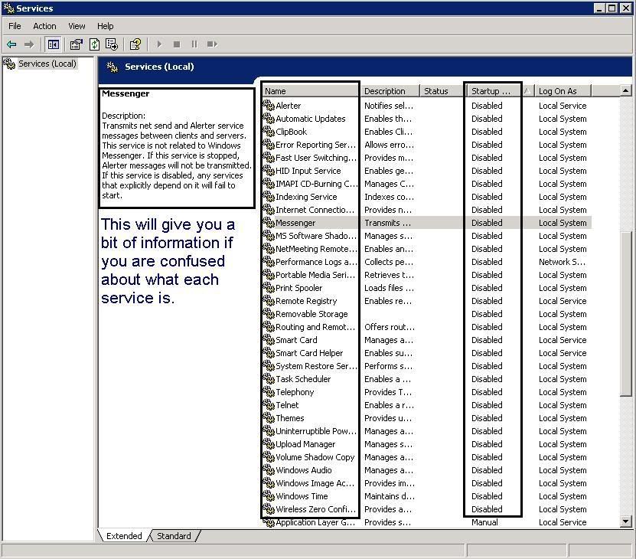Image resolution: width=636 pixels, height=559 pixels.
Task: Select the Error Reporting Service name
Action: 315,145
